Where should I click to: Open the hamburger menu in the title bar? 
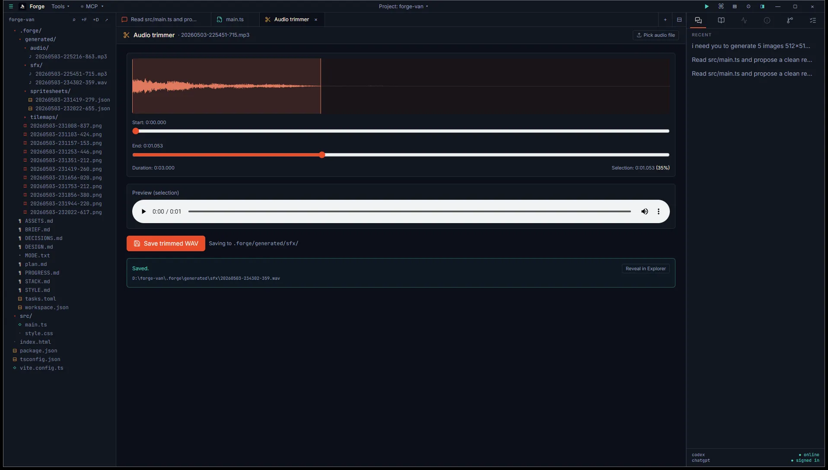pyautogui.click(x=11, y=6)
